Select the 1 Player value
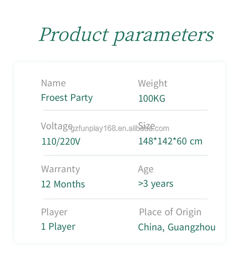Screen dimensions: 239x257 [x=58, y=227]
